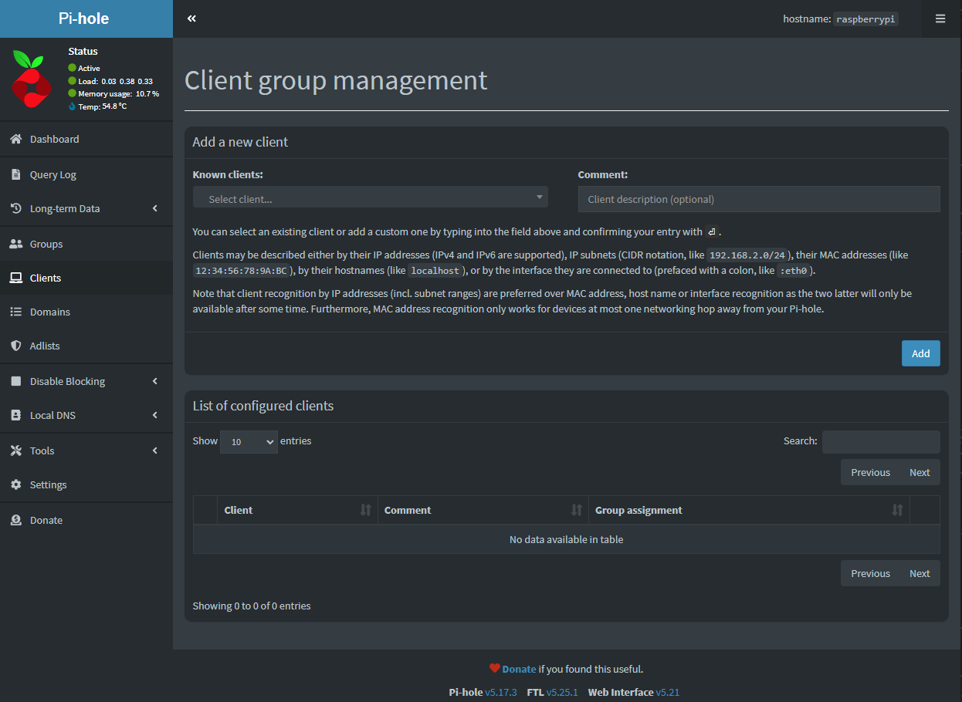Sort by Group assignment arrows icon
Viewport: 962px width, 702px height.
tap(897, 510)
